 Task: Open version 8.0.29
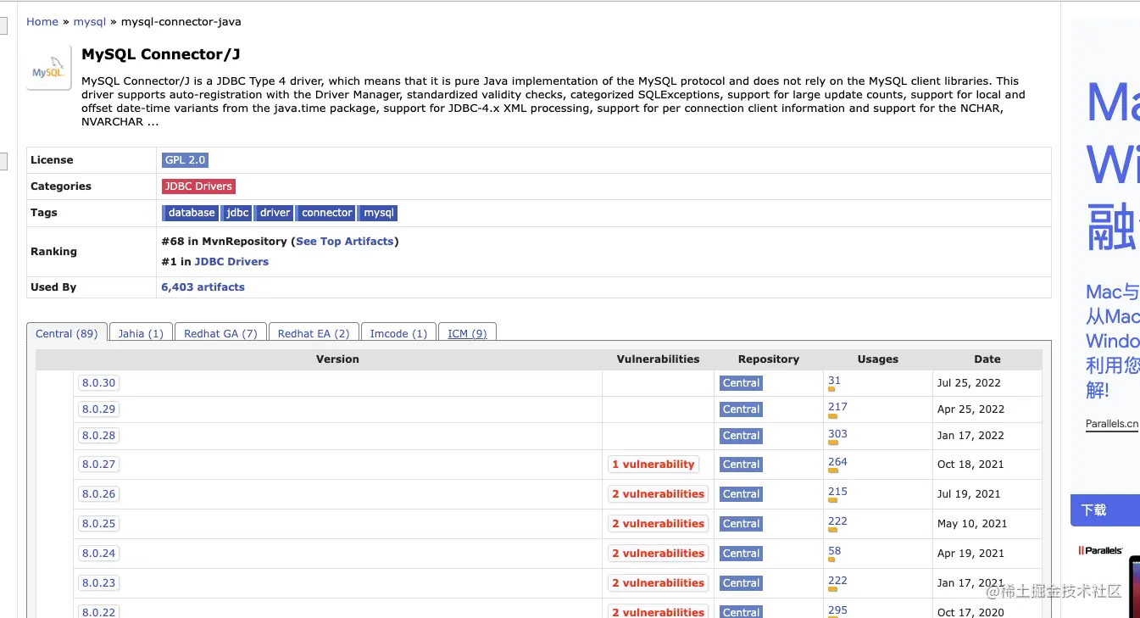[x=98, y=409]
